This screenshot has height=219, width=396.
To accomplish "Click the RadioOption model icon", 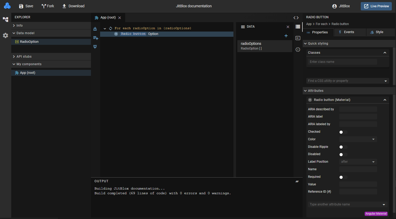I will [x=17, y=42].
